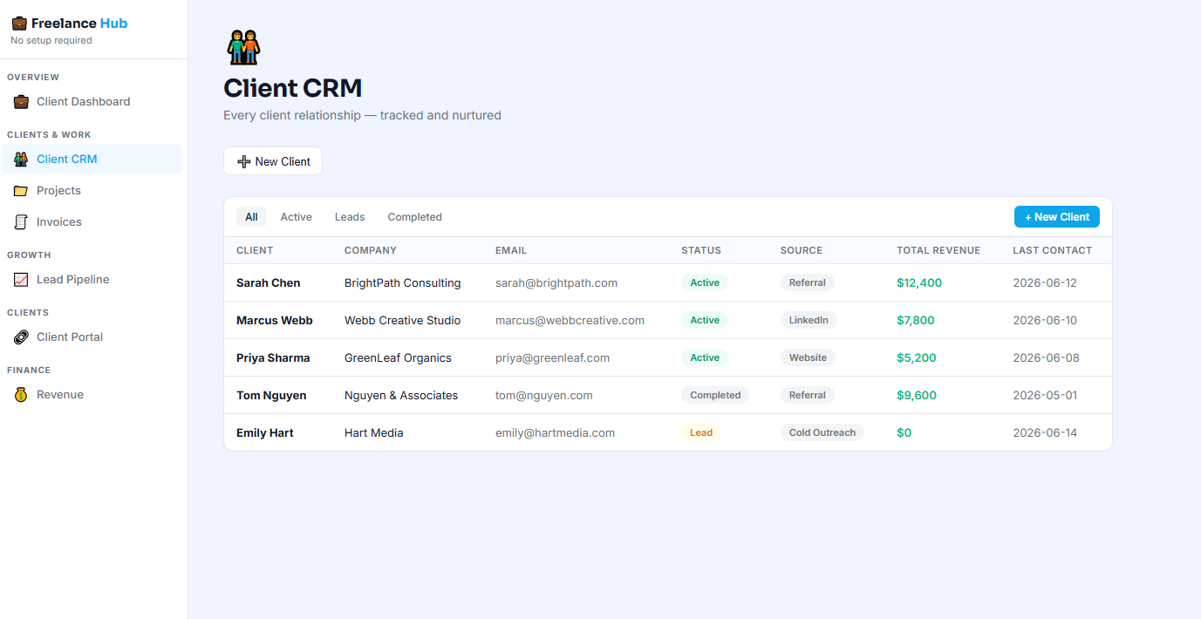The width and height of the screenshot is (1201, 619).
Task: Click last contact date 2026-06-14
Action: [x=1045, y=432]
